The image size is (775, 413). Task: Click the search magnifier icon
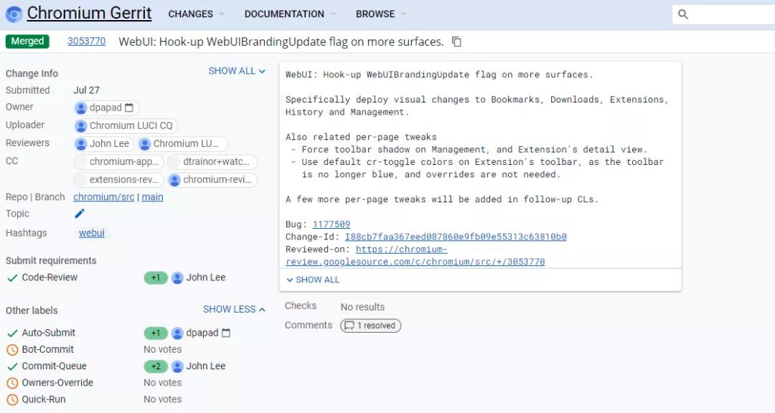click(x=683, y=14)
